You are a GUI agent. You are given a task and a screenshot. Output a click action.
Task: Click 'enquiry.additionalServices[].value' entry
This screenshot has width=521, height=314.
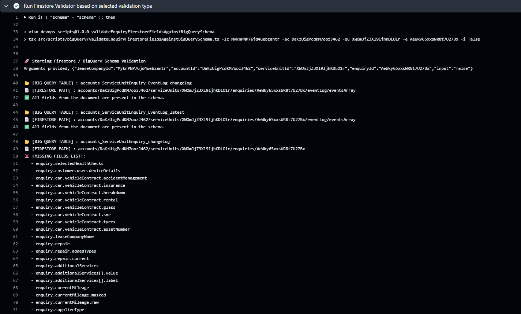[77, 273]
